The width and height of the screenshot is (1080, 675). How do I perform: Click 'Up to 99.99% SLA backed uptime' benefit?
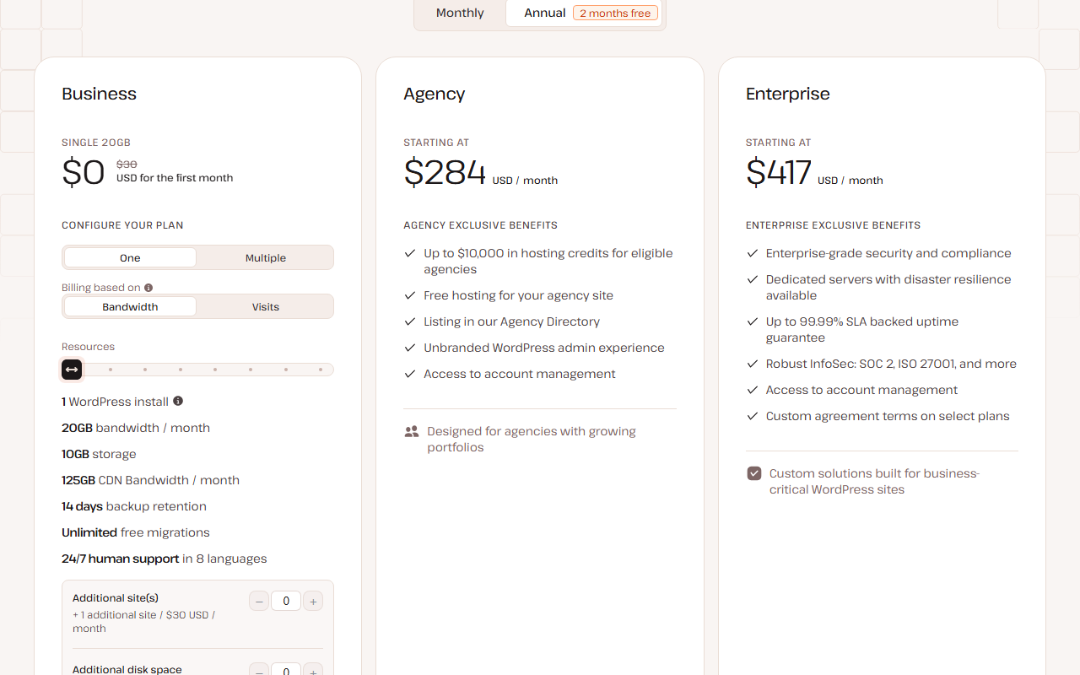(x=862, y=330)
